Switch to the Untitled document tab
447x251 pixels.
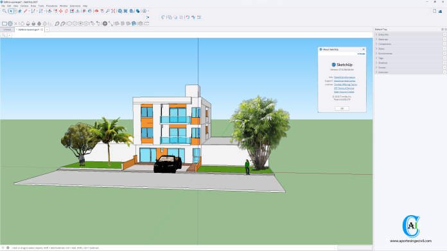(7, 29)
